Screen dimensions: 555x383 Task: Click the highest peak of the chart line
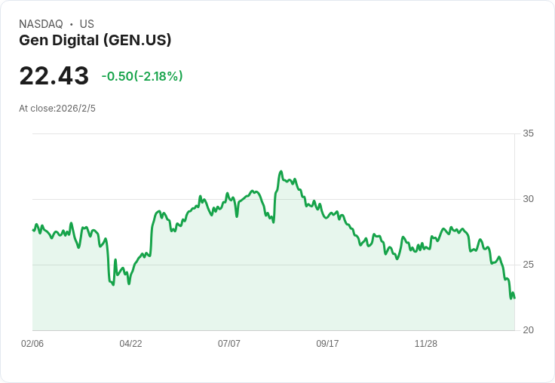[281, 172]
